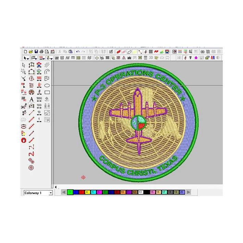Select the hoop icon with red oval
This screenshot has height=243, width=243.
click(x=24, y=126)
